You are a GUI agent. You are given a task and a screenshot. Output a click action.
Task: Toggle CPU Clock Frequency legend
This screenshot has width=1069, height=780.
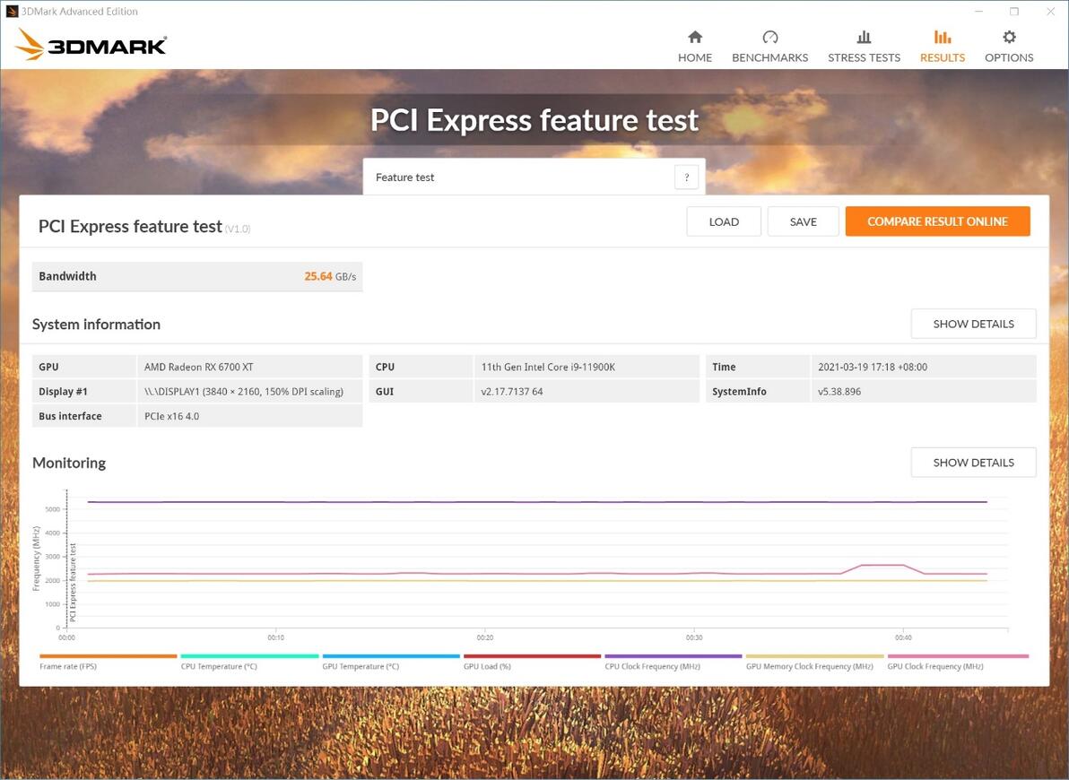click(x=673, y=662)
